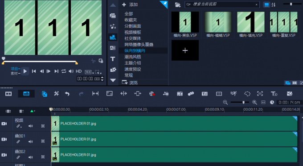Select the 横向-模糊.VSP template thumbnail
Image resolution: width=303 pixels, height=166 pixels.
218,22
